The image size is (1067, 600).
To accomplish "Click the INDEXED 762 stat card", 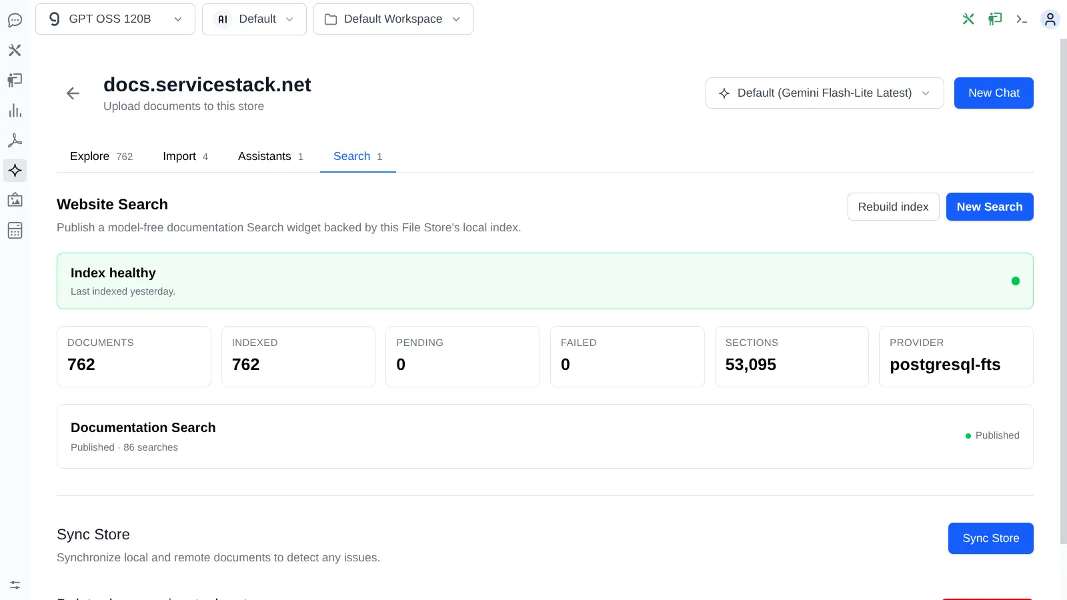I will point(298,357).
